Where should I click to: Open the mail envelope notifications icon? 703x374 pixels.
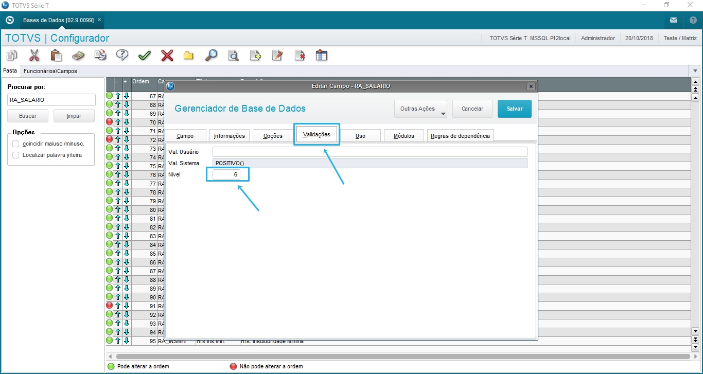coord(674,20)
